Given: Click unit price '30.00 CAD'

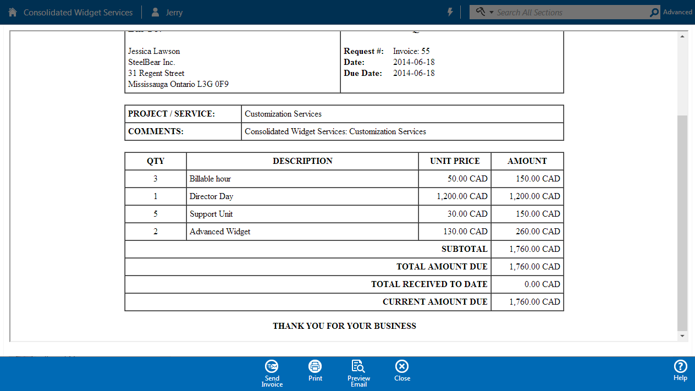Looking at the screenshot, I should 467,214.
